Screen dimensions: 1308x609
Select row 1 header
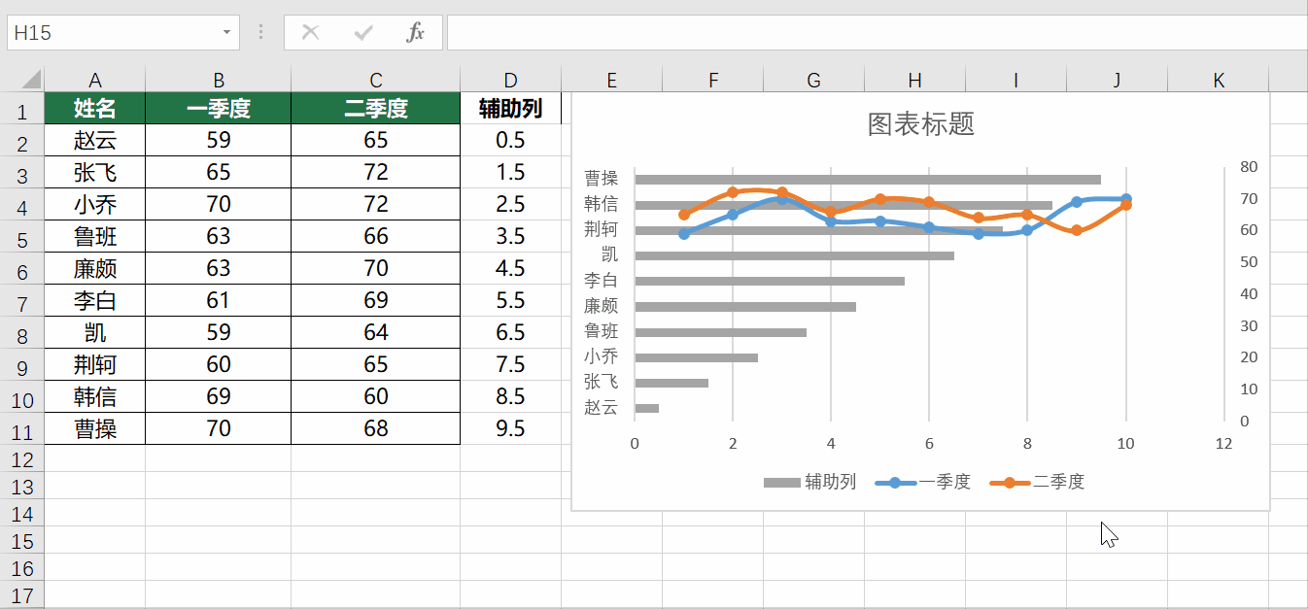click(22, 109)
